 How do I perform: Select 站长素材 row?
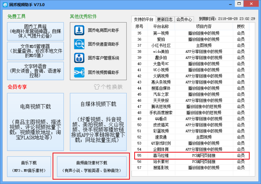coord(191,162)
